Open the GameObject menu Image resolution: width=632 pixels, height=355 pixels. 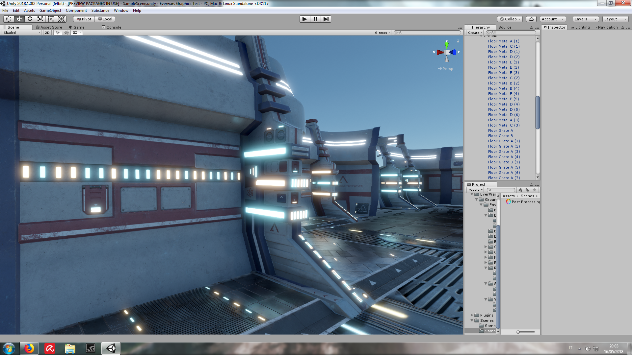pos(50,11)
